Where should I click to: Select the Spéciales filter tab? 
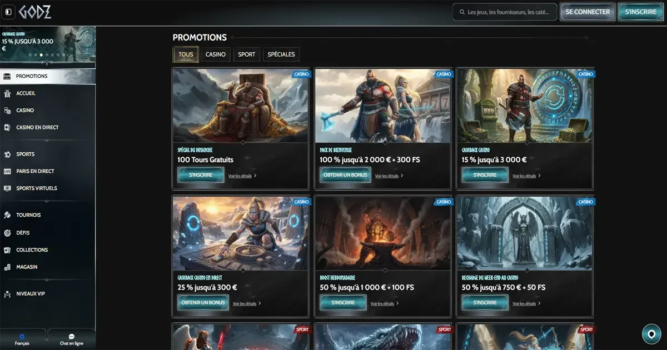281,54
